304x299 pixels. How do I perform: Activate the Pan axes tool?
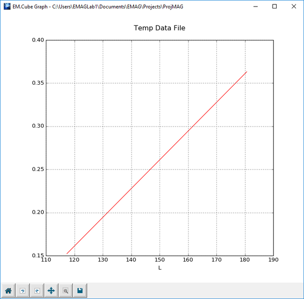(51, 290)
